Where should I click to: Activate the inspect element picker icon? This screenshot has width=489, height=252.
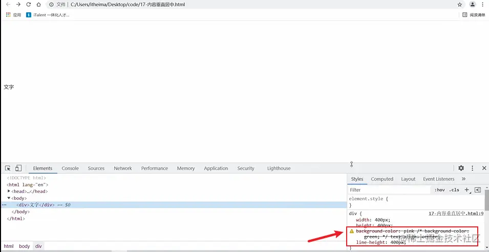click(x=8, y=168)
